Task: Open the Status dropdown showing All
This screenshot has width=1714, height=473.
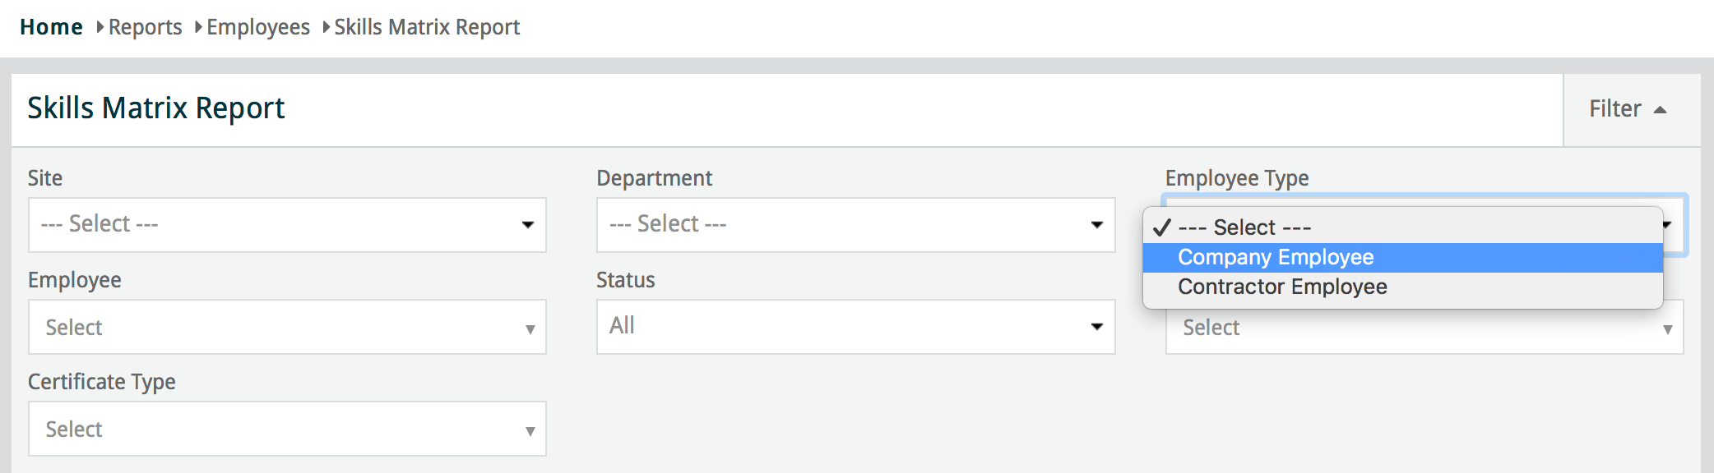Action: pyautogui.click(x=855, y=326)
